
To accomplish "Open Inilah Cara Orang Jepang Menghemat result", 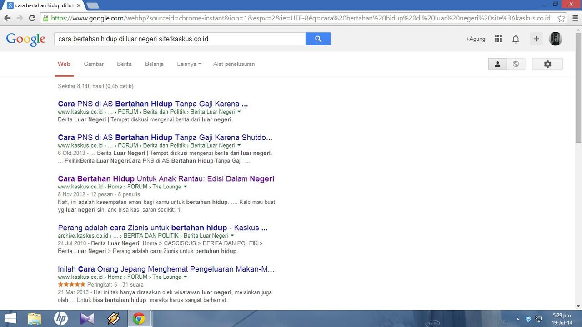I will pyautogui.click(x=166, y=269).
